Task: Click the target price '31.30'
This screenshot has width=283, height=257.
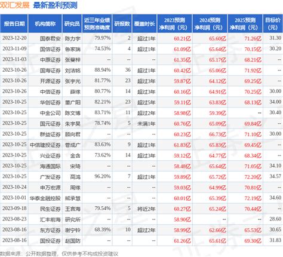Action: click(275, 38)
